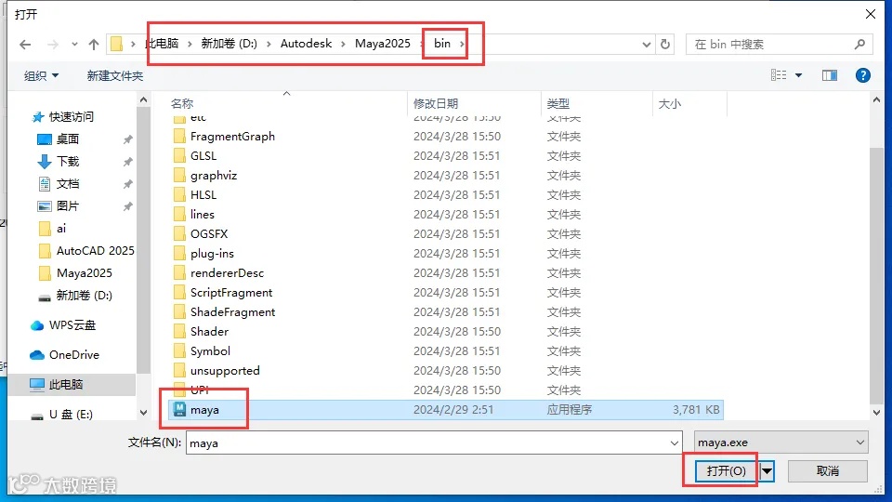
Task: Select the graphviz folder icon
Action: pos(179,176)
